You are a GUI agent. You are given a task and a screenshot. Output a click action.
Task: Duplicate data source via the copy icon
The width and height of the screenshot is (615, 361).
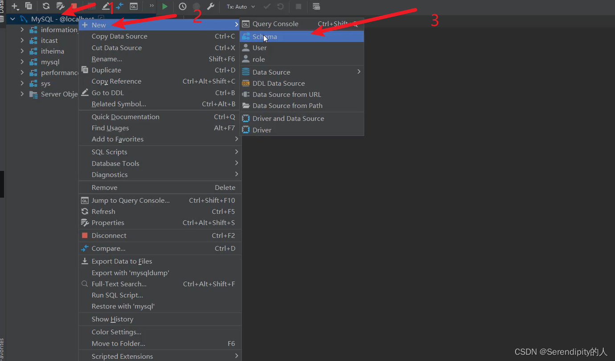coord(29,7)
